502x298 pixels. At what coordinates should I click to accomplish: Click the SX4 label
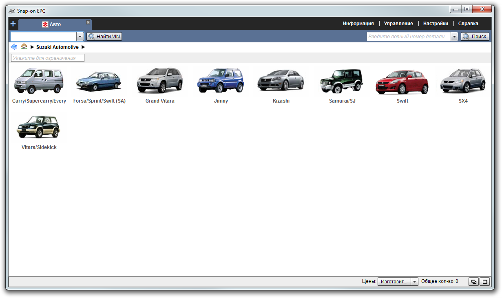(463, 101)
